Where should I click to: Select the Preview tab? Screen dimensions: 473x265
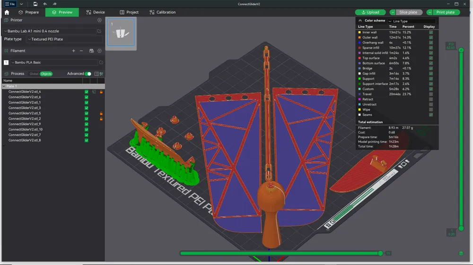[62, 12]
